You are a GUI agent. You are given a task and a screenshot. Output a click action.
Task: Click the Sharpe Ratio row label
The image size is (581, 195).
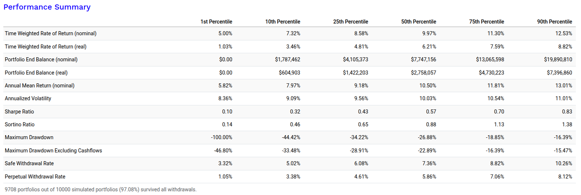(19, 112)
